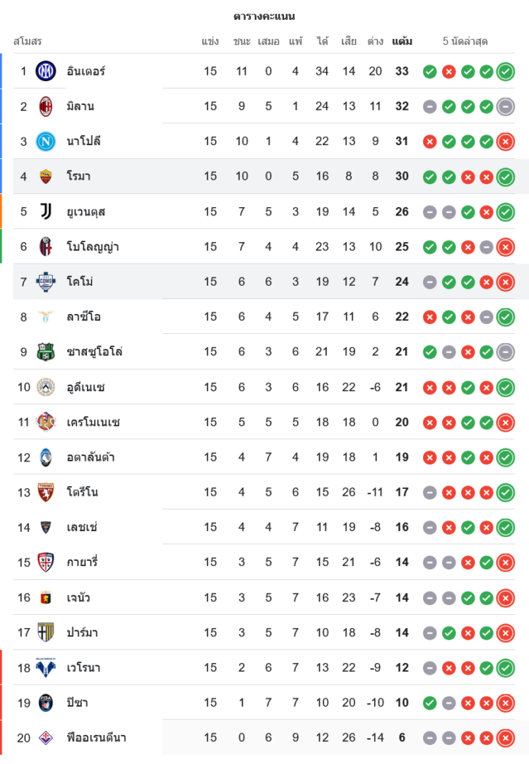Click Napoli's latest match loss indicator
This screenshot has height=764, width=529.
click(505, 141)
